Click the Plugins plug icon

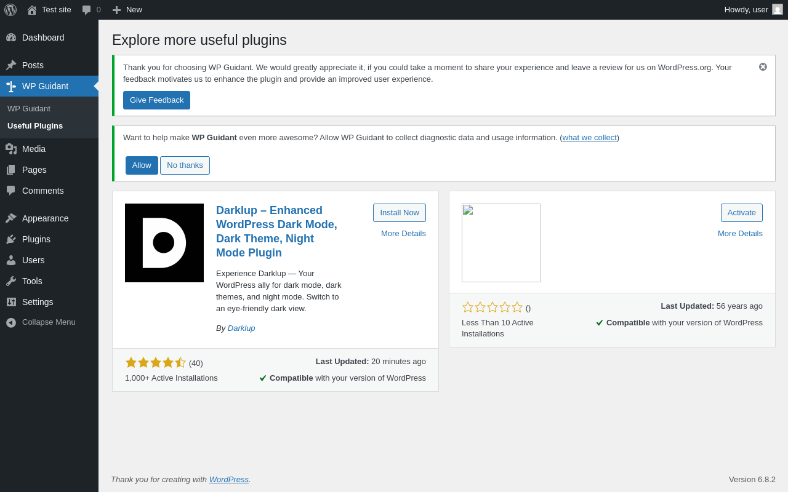tap(11, 239)
